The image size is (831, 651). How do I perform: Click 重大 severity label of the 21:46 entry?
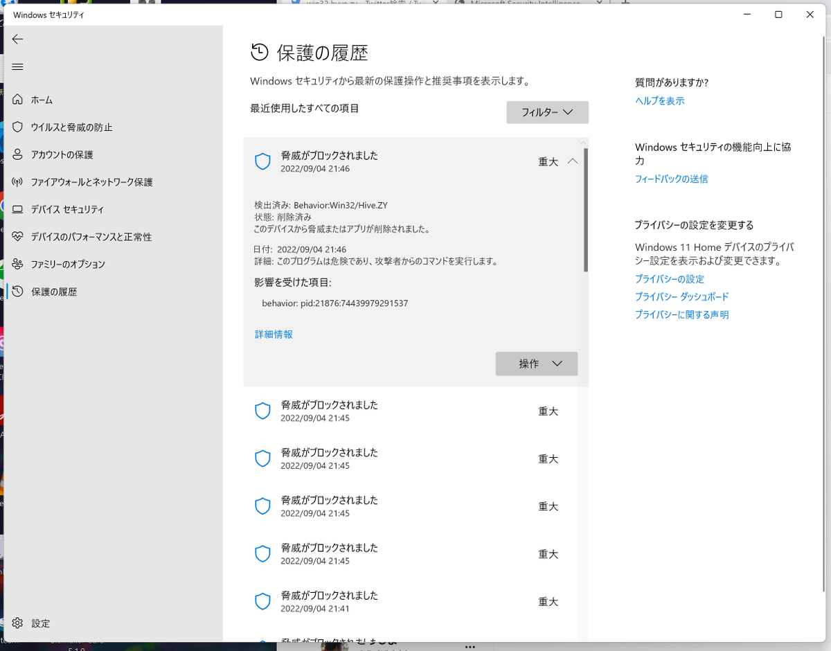(x=548, y=161)
